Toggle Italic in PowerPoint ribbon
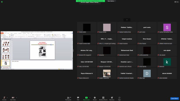Screen dimensions: 180x101 [x=17, y=36]
